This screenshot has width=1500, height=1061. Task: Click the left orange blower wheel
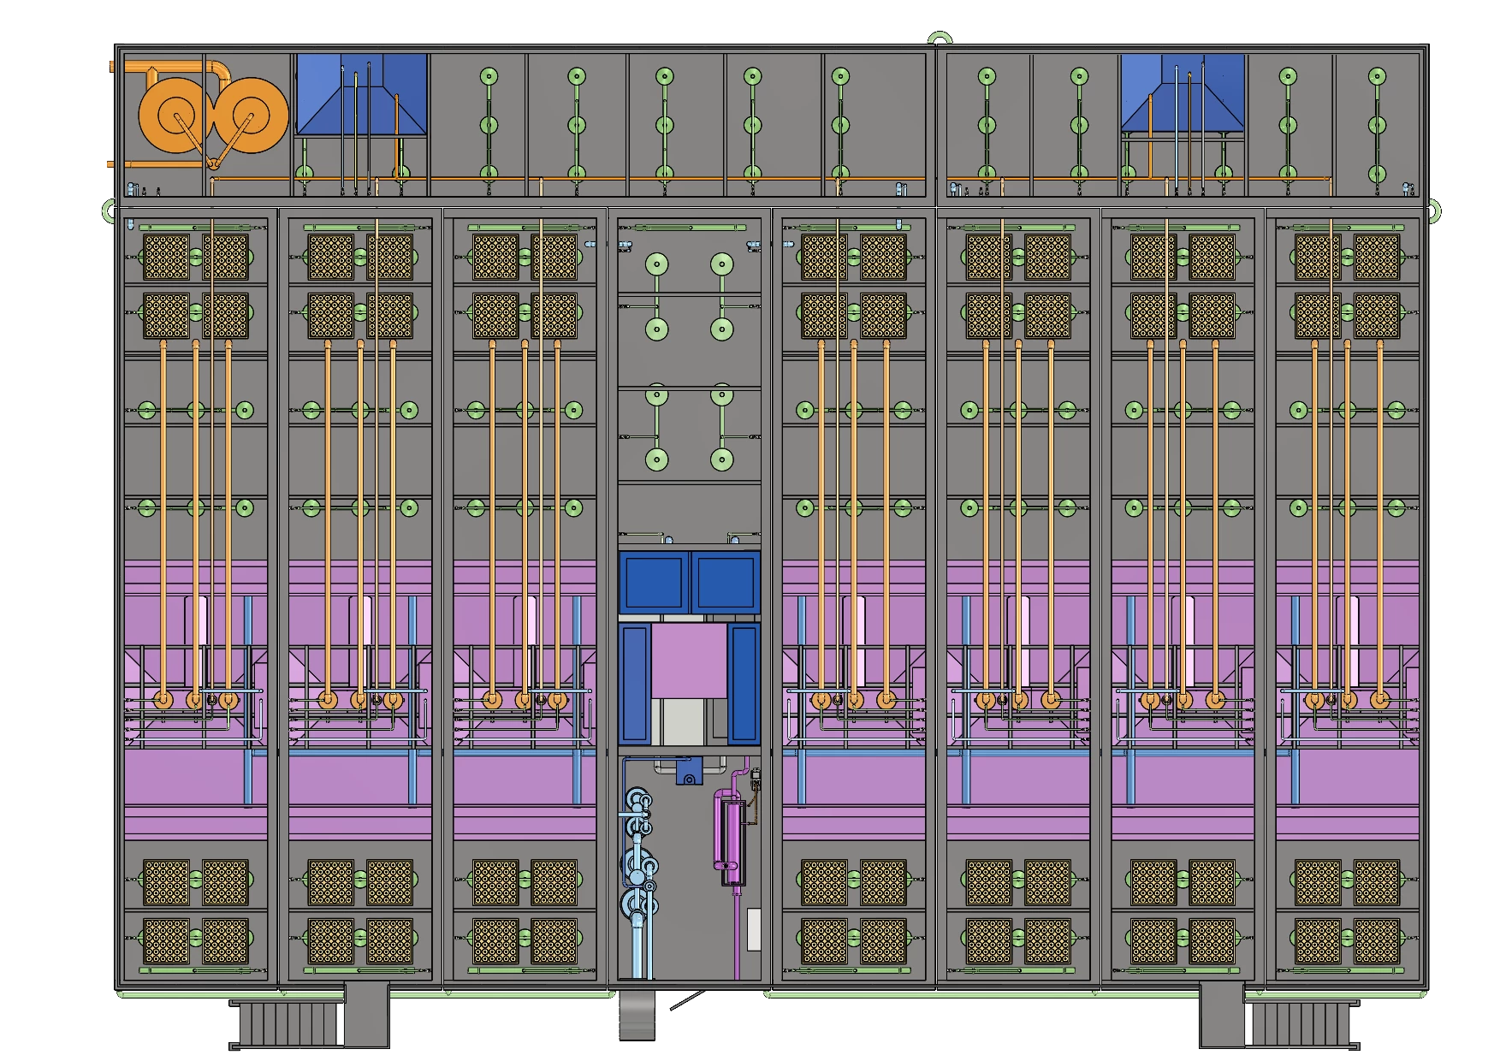tap(177, 116)
